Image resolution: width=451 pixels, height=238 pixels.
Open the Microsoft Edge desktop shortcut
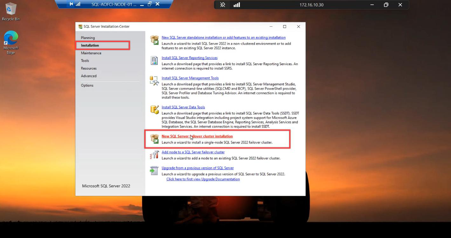coord(11,43)
